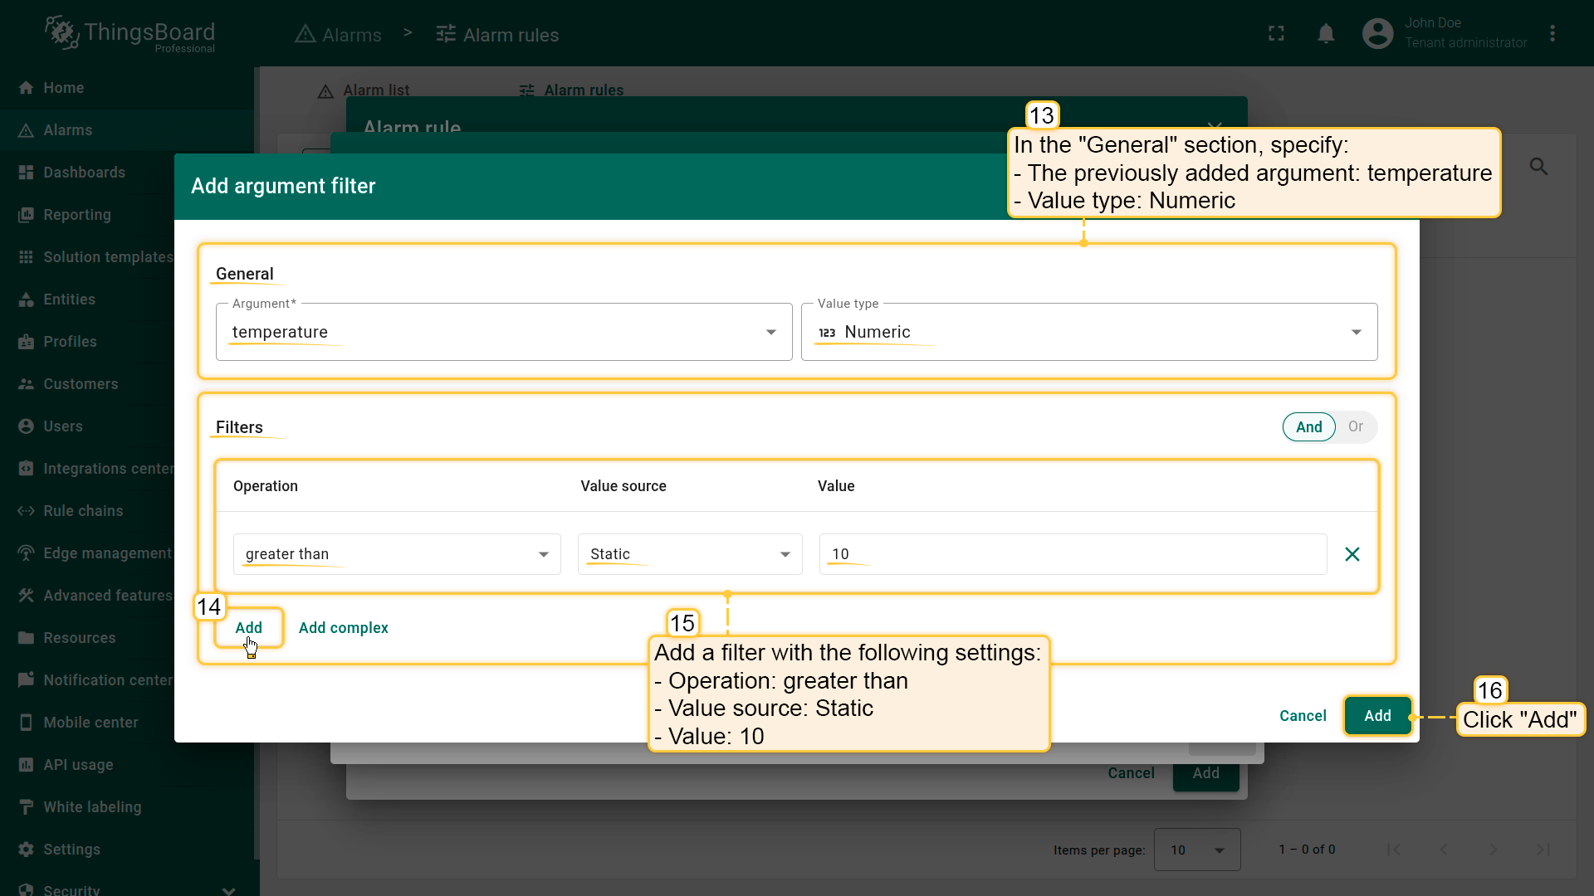
Task: Open the Static value source dropdown
Action: tap(689, 554)
